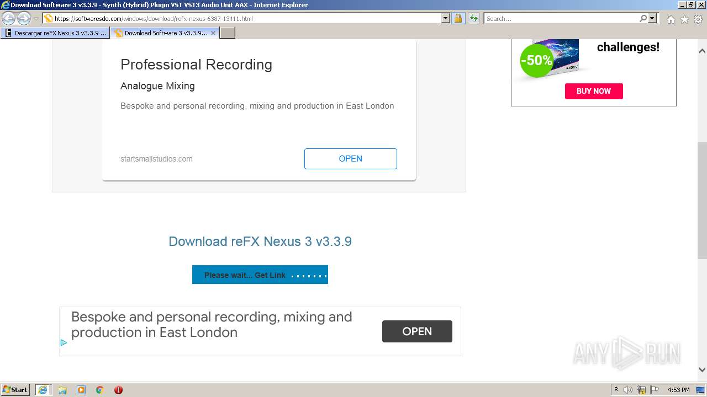Click the AdChoices triangle icon

pyautogui.click(x=64, y=342)
